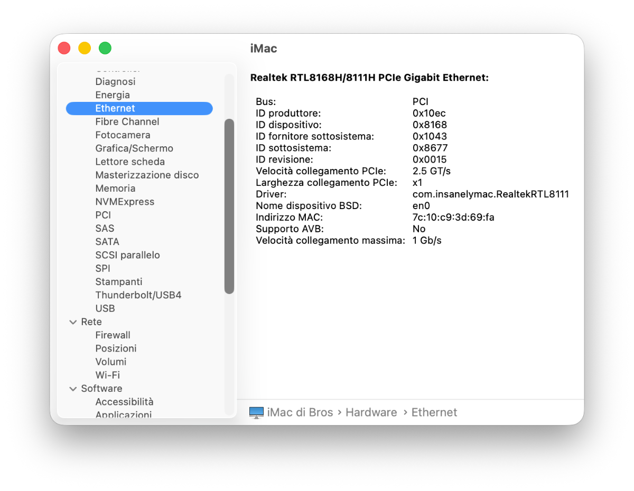Select Grafica/Schermo in the sidebar

pos(134,148)
